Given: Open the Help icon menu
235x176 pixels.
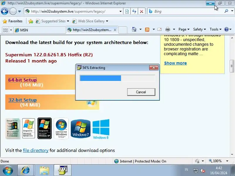Looking at the screenshot, I should coord(228,29).
